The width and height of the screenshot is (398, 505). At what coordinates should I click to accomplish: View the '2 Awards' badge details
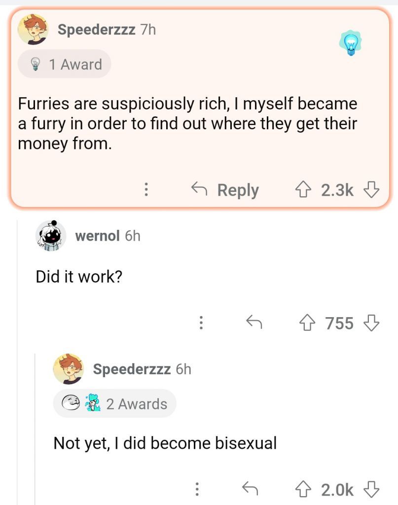114,403
